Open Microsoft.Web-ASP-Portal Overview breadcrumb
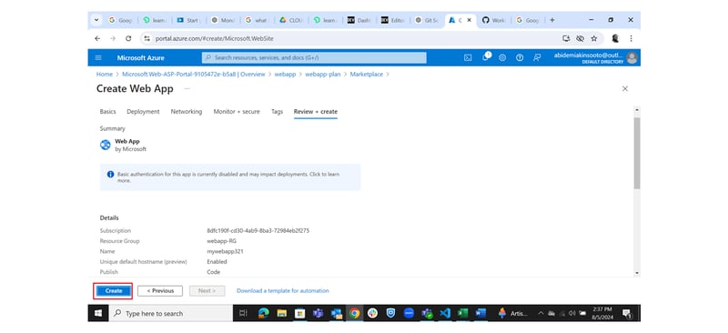Screen dimensions: 728x333 [194, 75]
